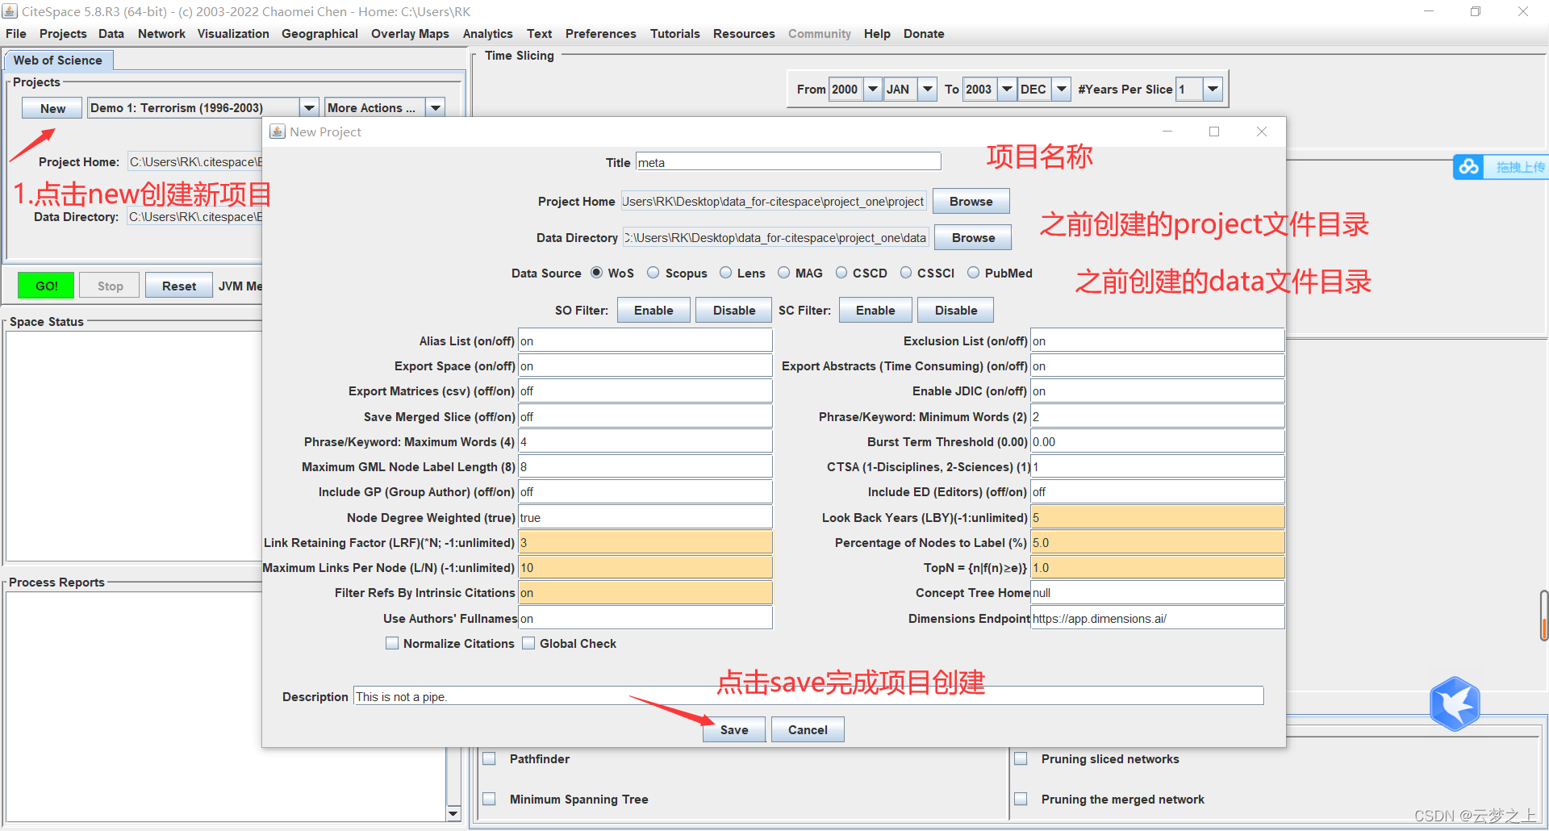Open the Preferences menu
This screenshot has height=831, width=1549.
tap(600, 34)
